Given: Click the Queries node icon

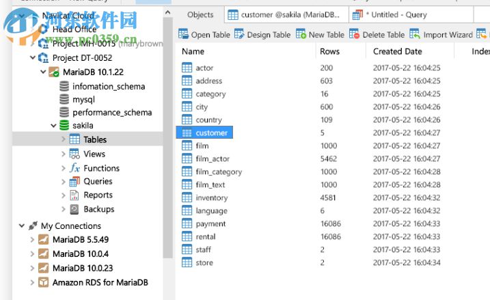Looking at the screenshot, I should tap(74, 182).
